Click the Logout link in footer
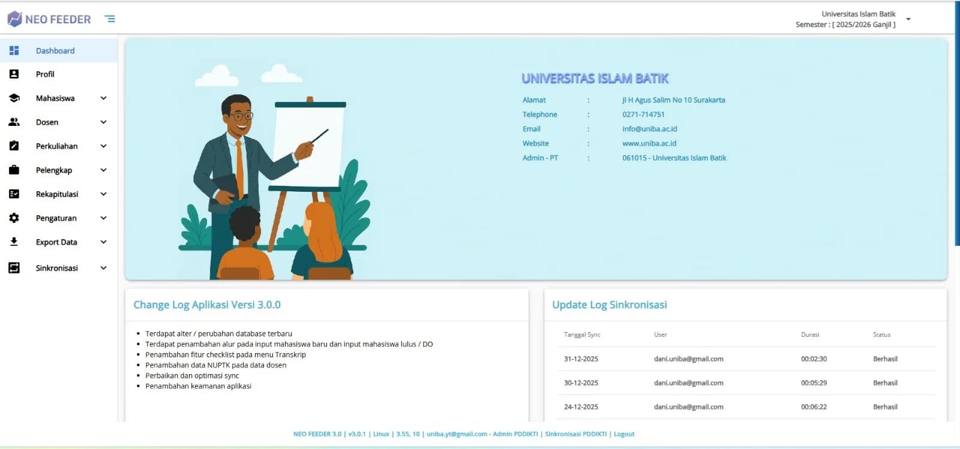The image size is (960, 449). click(x=624, y=434)
